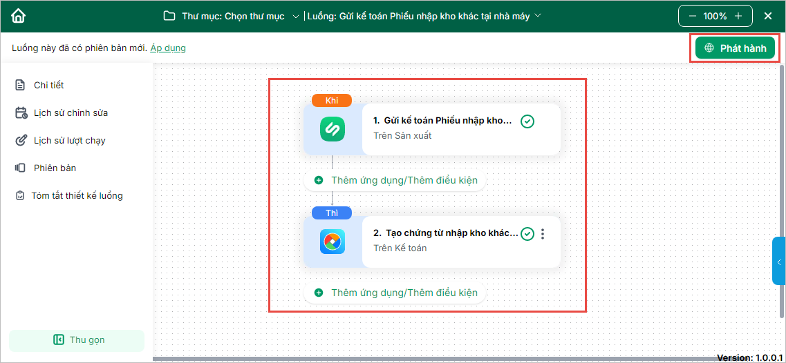Click the collapse icon beside Thu gọn
The width and height of the screenshot is (786, 363).
click(x=58, y=340)
